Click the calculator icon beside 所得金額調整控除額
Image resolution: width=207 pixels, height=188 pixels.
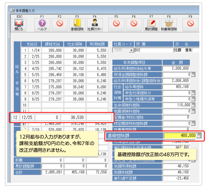coord(193,75)
